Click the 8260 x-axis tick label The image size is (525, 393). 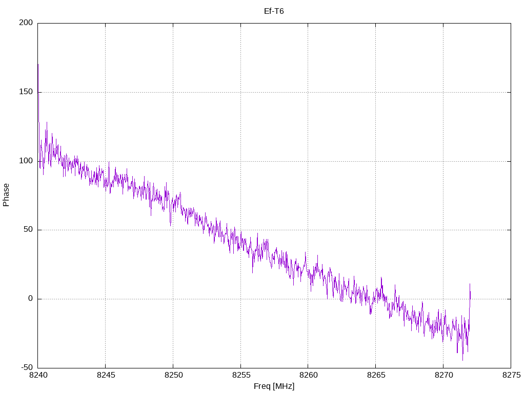[x=308, y=375]
